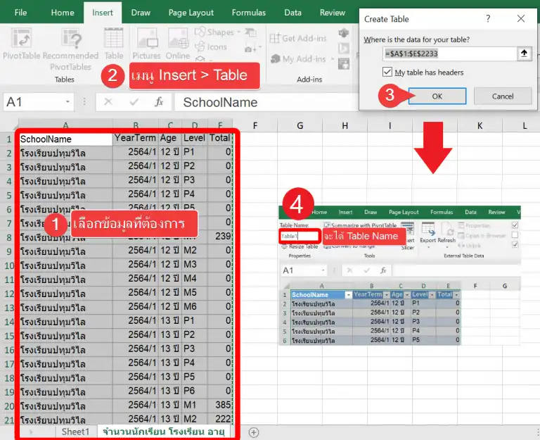Screen dimensions: 540x440
Task: Open the SchoolName column filter dropdown
Action: coord(347,295)
